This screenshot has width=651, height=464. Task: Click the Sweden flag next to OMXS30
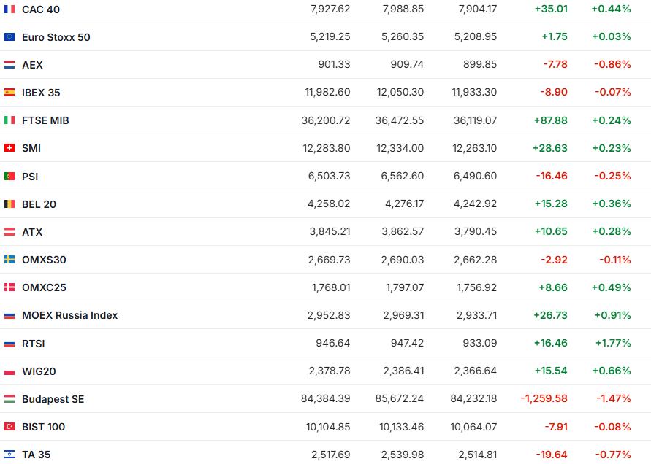[x=9, y=260]
